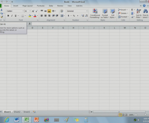Toggle Underline formatting
Image resolution: width=149 pixels, height=123 pixels.
(15, 16)
